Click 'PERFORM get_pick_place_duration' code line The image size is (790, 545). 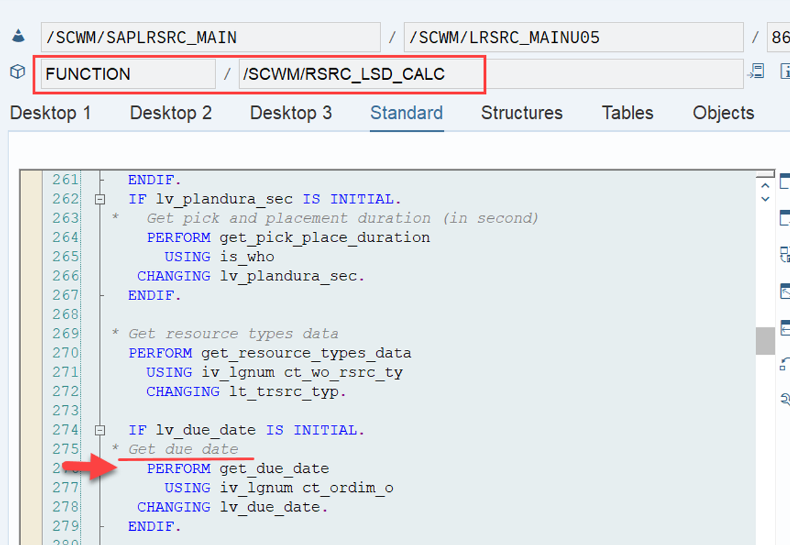click(x=288, y=237)
